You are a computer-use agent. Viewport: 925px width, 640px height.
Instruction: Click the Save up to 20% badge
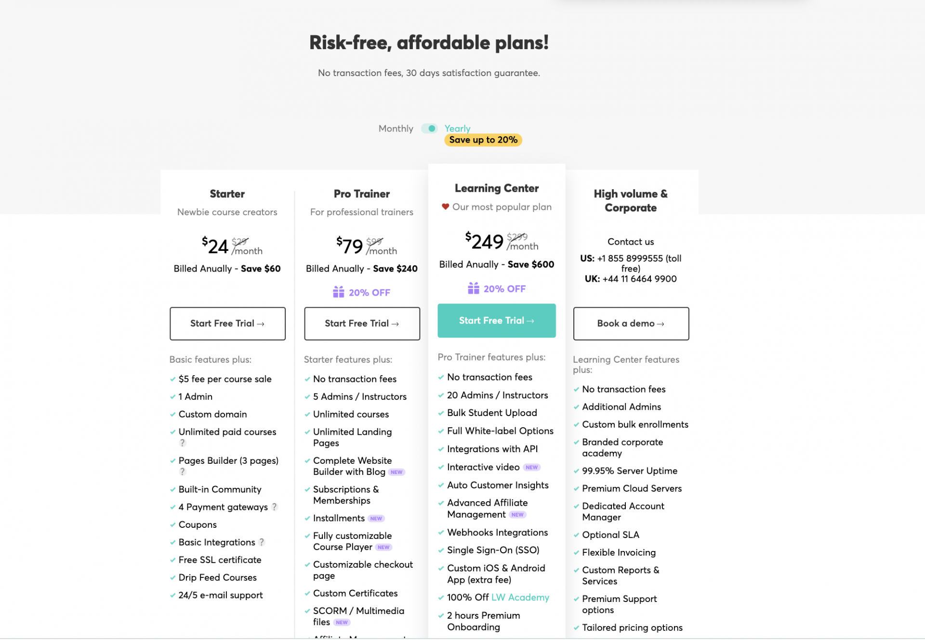pos(483,140)
